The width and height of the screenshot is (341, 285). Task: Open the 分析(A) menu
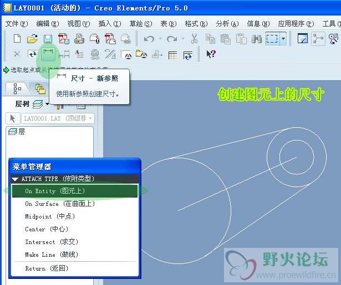(x=227, y=23)
